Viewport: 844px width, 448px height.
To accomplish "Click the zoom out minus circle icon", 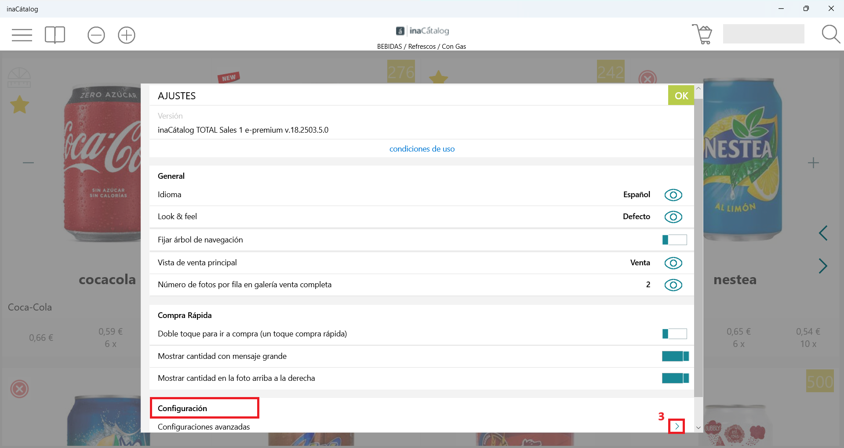I will (x=96, y=35).
